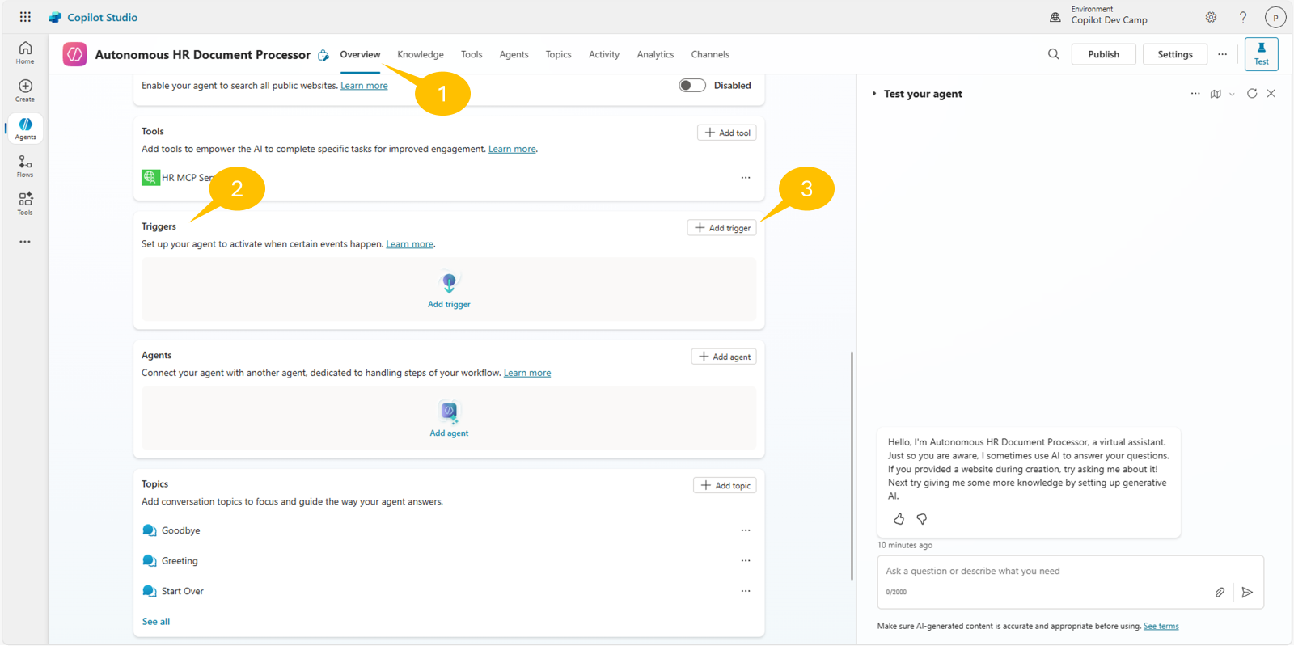Go to Home in left sidebar

[25, 53]
